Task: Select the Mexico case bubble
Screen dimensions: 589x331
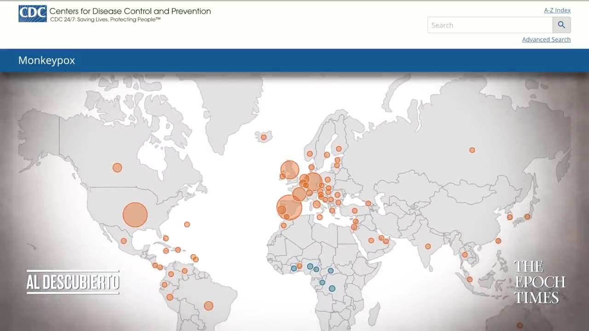Action: 123,241
